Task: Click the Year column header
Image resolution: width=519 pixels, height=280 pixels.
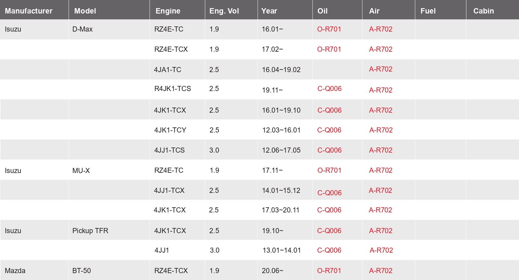Action: pyautogui.click(x=269, y=11)
